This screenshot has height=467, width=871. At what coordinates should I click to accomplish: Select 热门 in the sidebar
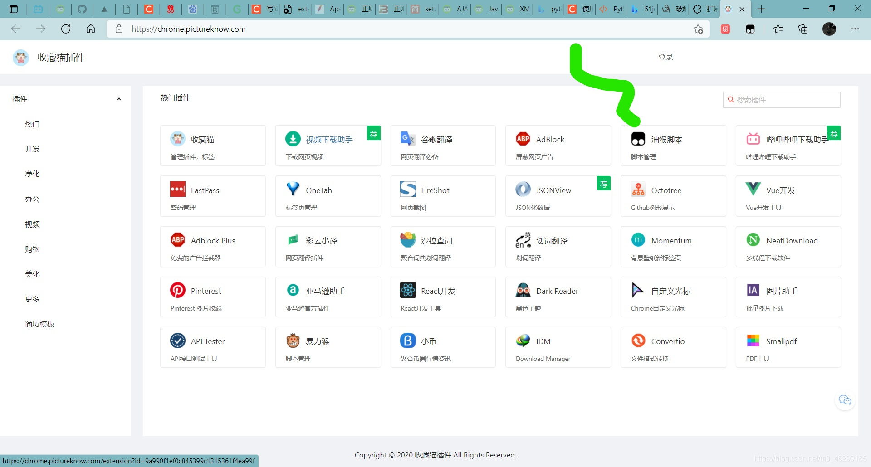(x=32, y=124)
